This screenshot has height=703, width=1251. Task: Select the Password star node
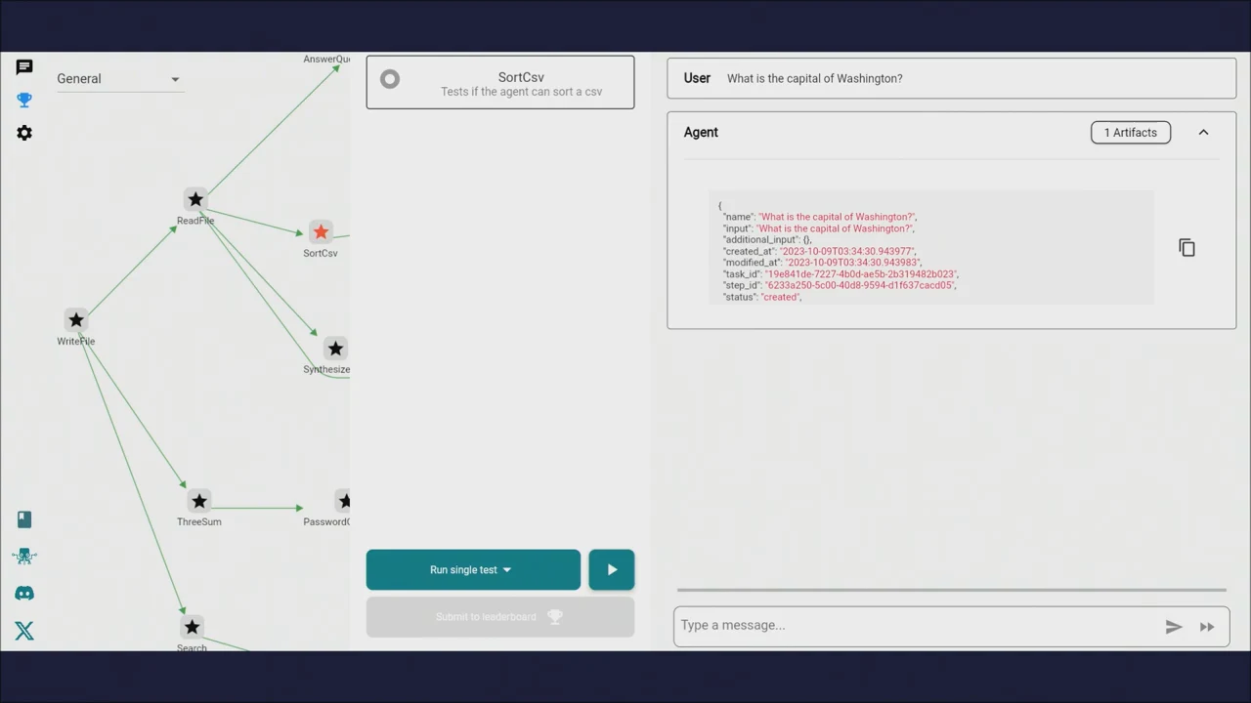(x=342, y=500)
